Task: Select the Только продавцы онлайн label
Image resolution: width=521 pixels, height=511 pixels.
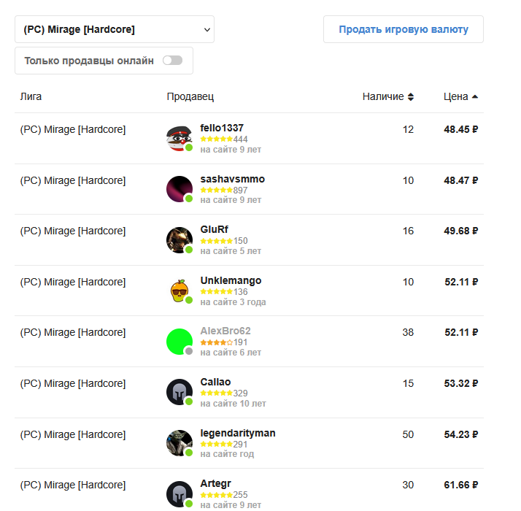Action: click(x=89, y=61)
